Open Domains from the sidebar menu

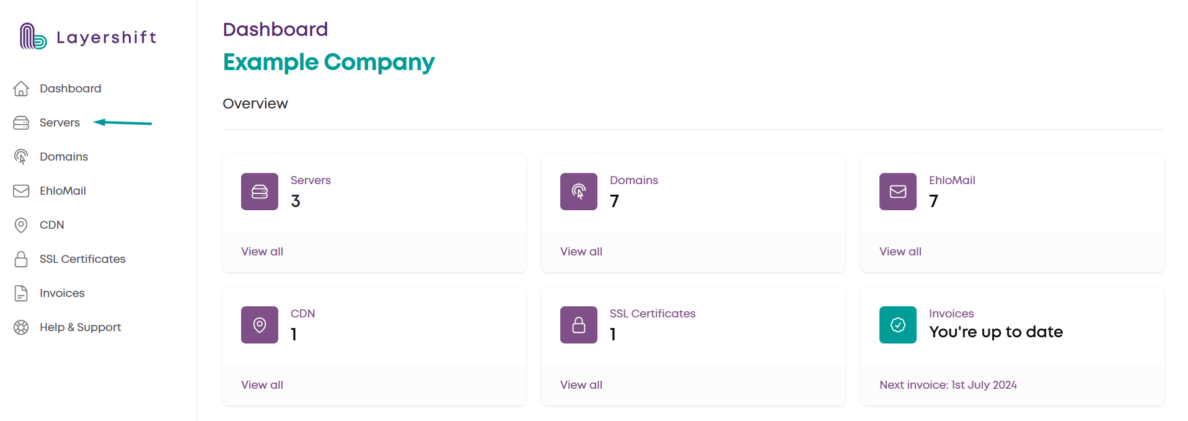(x=64, y=157)
